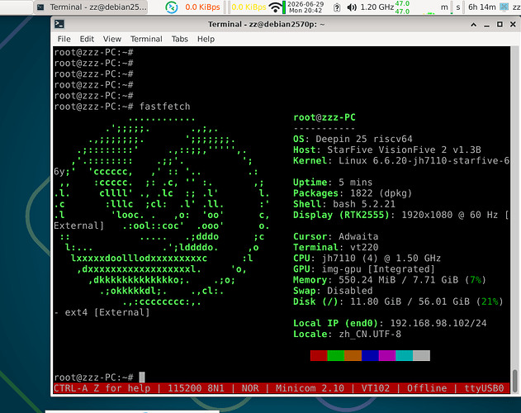Click the yellow upload speed monitor
The width and height of the screenshot is (521, 413).
249,7
